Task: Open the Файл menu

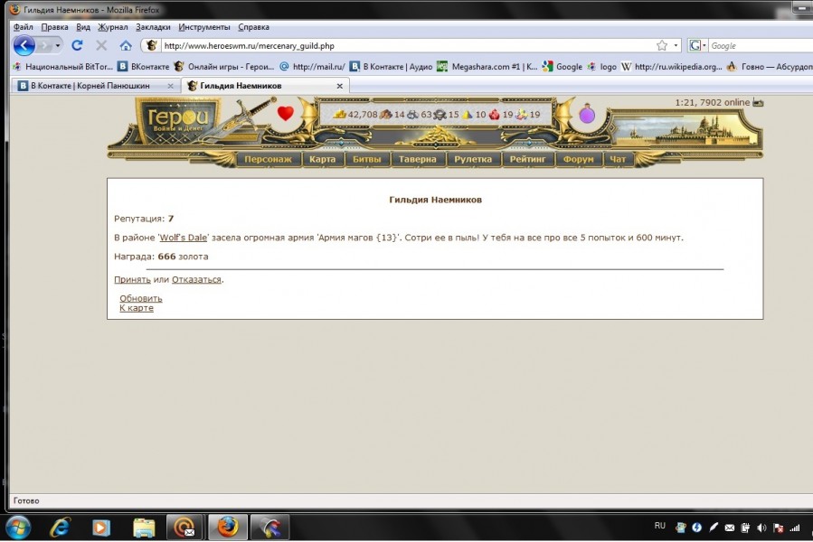Action: click(24, 27)
